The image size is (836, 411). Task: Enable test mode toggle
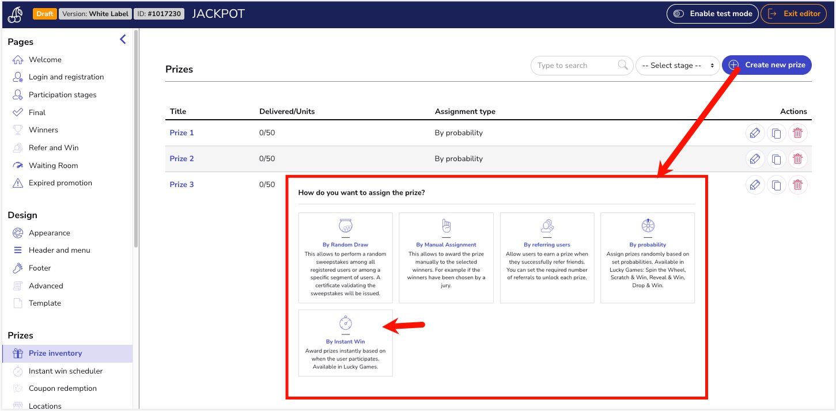click(713, 14)
